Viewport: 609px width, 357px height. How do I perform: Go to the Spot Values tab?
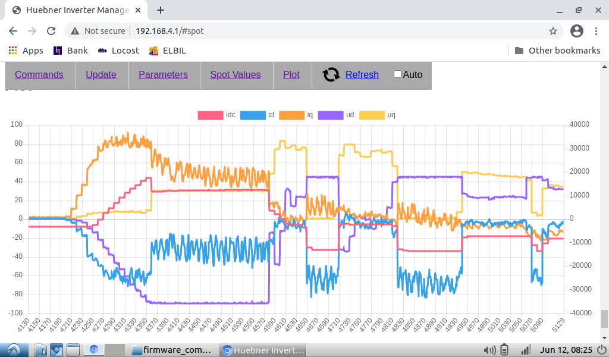point(235,74)
